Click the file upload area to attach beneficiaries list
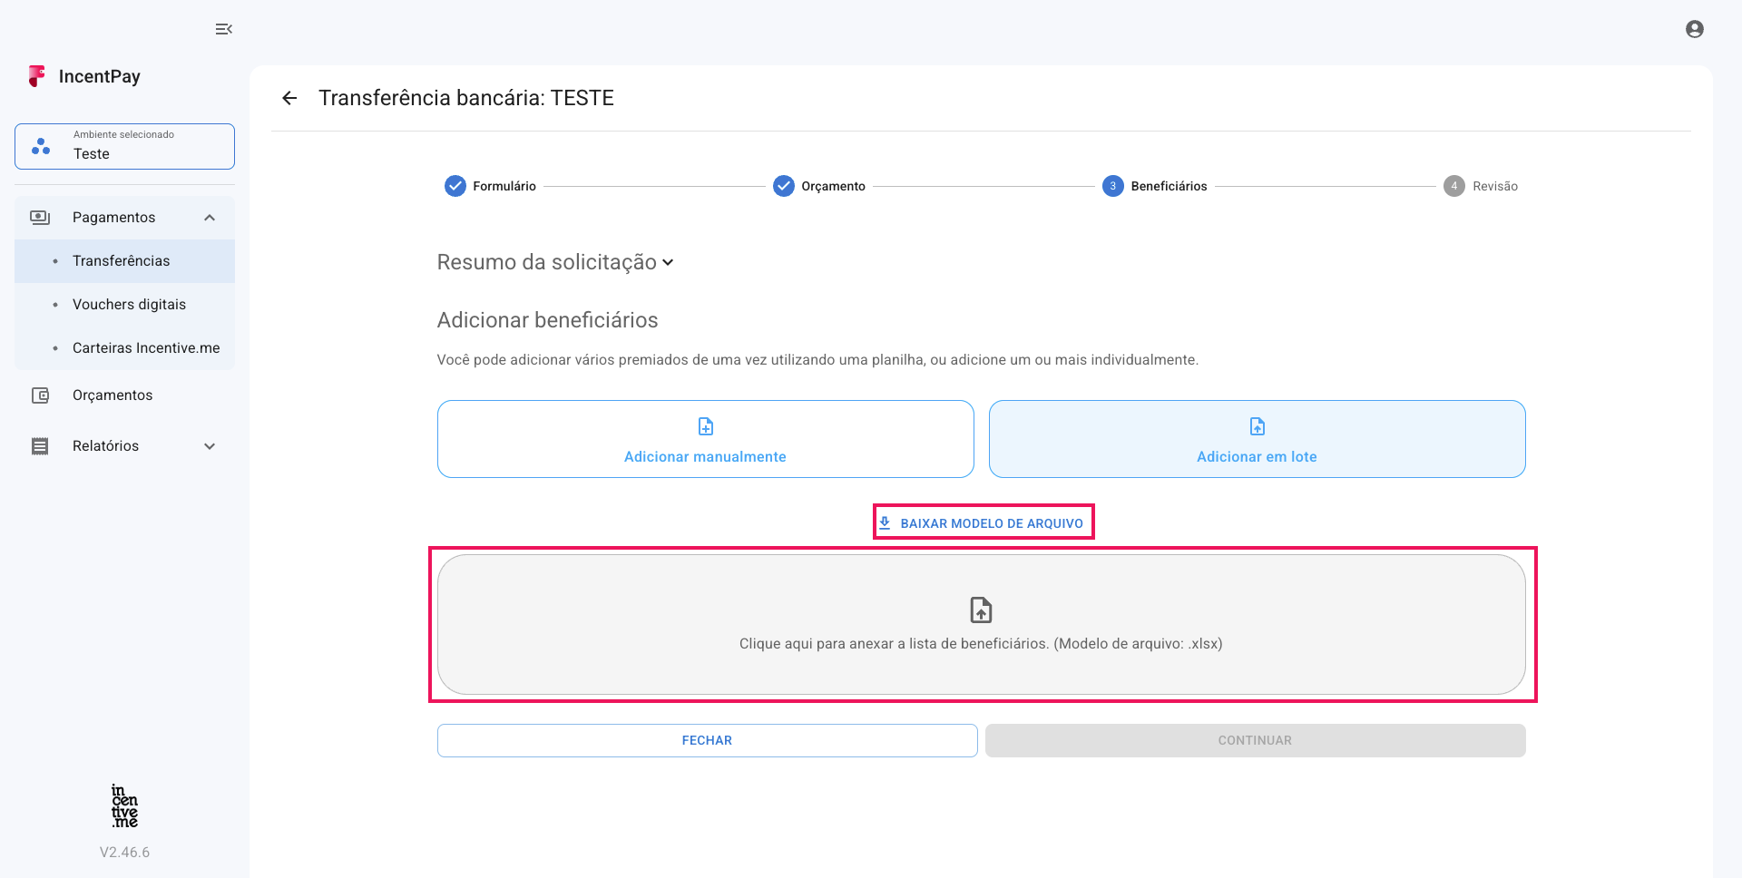The image size is (1742, 878). 981,625
